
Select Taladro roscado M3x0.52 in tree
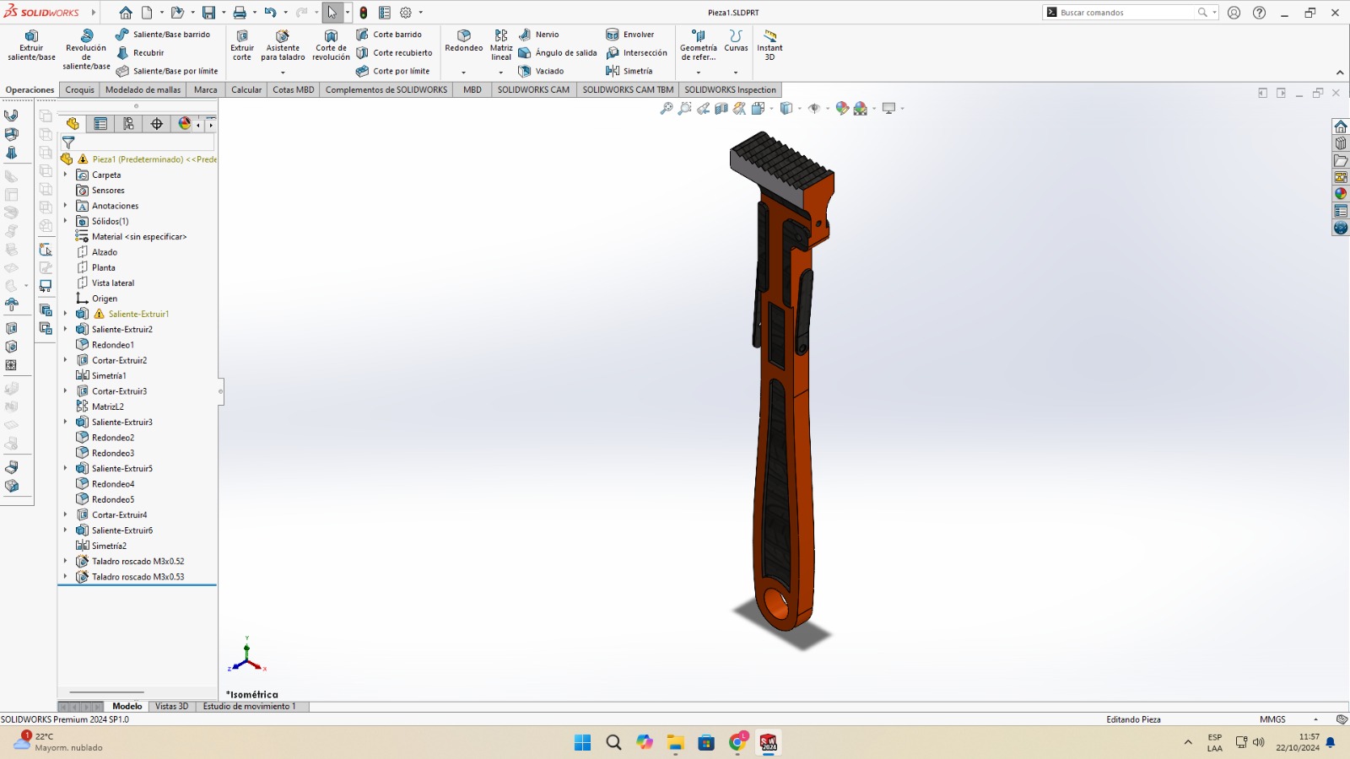pyautogui.click(x=138, y=562)
